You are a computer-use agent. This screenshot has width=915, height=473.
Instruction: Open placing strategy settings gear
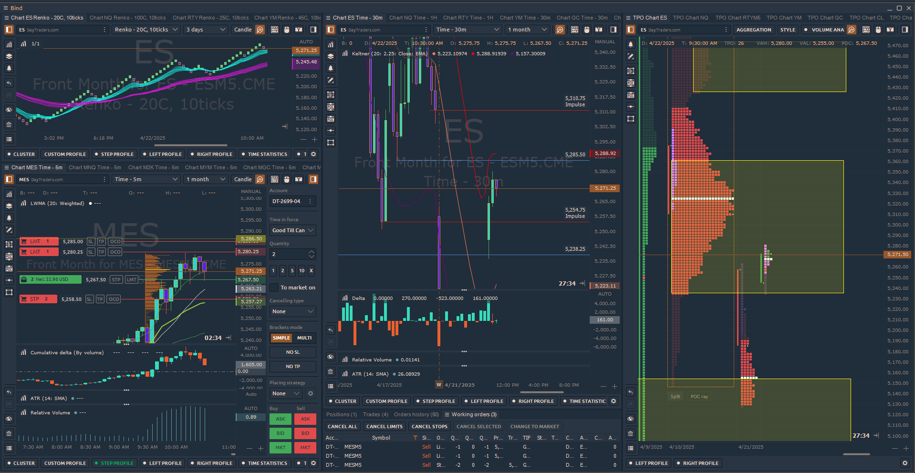click(x=311, y=393)
